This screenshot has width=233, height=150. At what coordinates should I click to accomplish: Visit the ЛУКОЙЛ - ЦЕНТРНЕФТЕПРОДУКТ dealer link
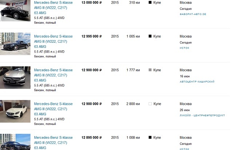(202, 115)
